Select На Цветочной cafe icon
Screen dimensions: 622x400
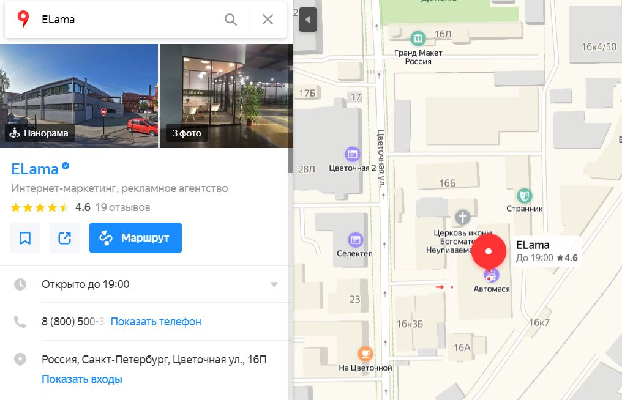tap(365, 354)
